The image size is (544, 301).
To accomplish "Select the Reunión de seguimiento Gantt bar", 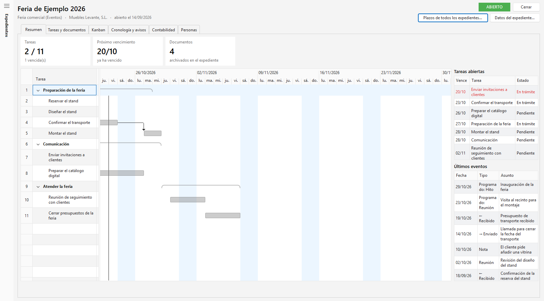I will (x=188, y=200).
